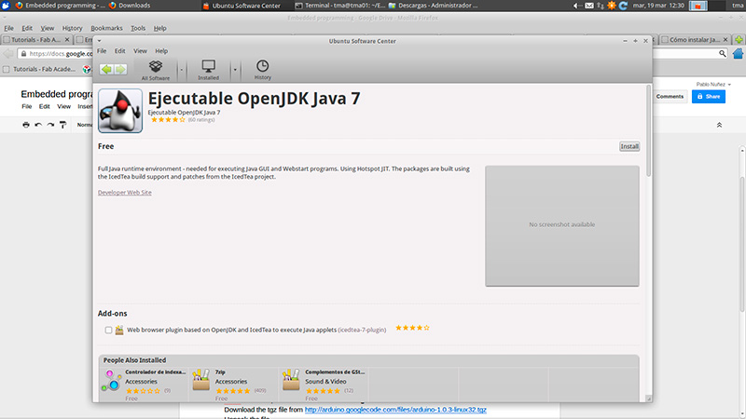Open the Software Center Edit menu

tap(120, 51)
